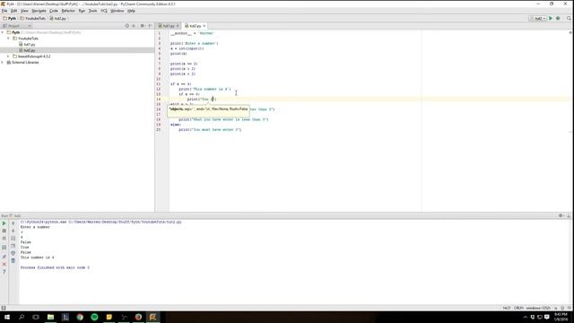574x323 pixels.
Task: Open Task View on the taskbar
Action: [x=36, y=317]
